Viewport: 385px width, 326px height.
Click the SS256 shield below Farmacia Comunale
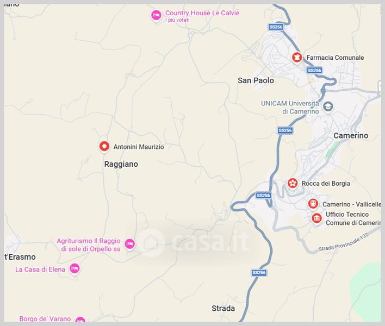click(x=314, y=71)
